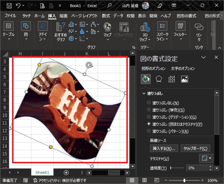This screenshot has height=184, width=224.
Task: Open the Size & Properties icon in format pane
Action: (171, 79)
